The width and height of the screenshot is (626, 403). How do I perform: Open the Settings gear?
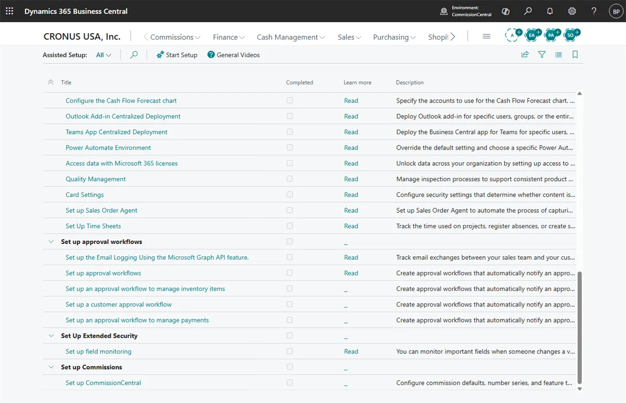coord(572,11)
